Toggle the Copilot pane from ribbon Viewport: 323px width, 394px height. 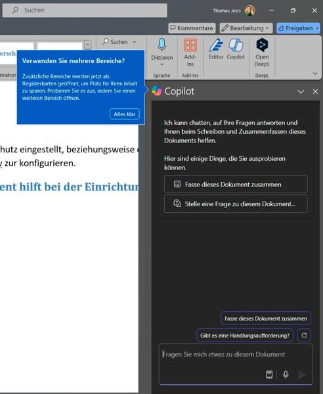tap(236, 49)
